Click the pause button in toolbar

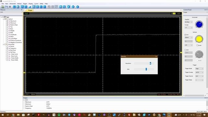click(x=73, y=7)
